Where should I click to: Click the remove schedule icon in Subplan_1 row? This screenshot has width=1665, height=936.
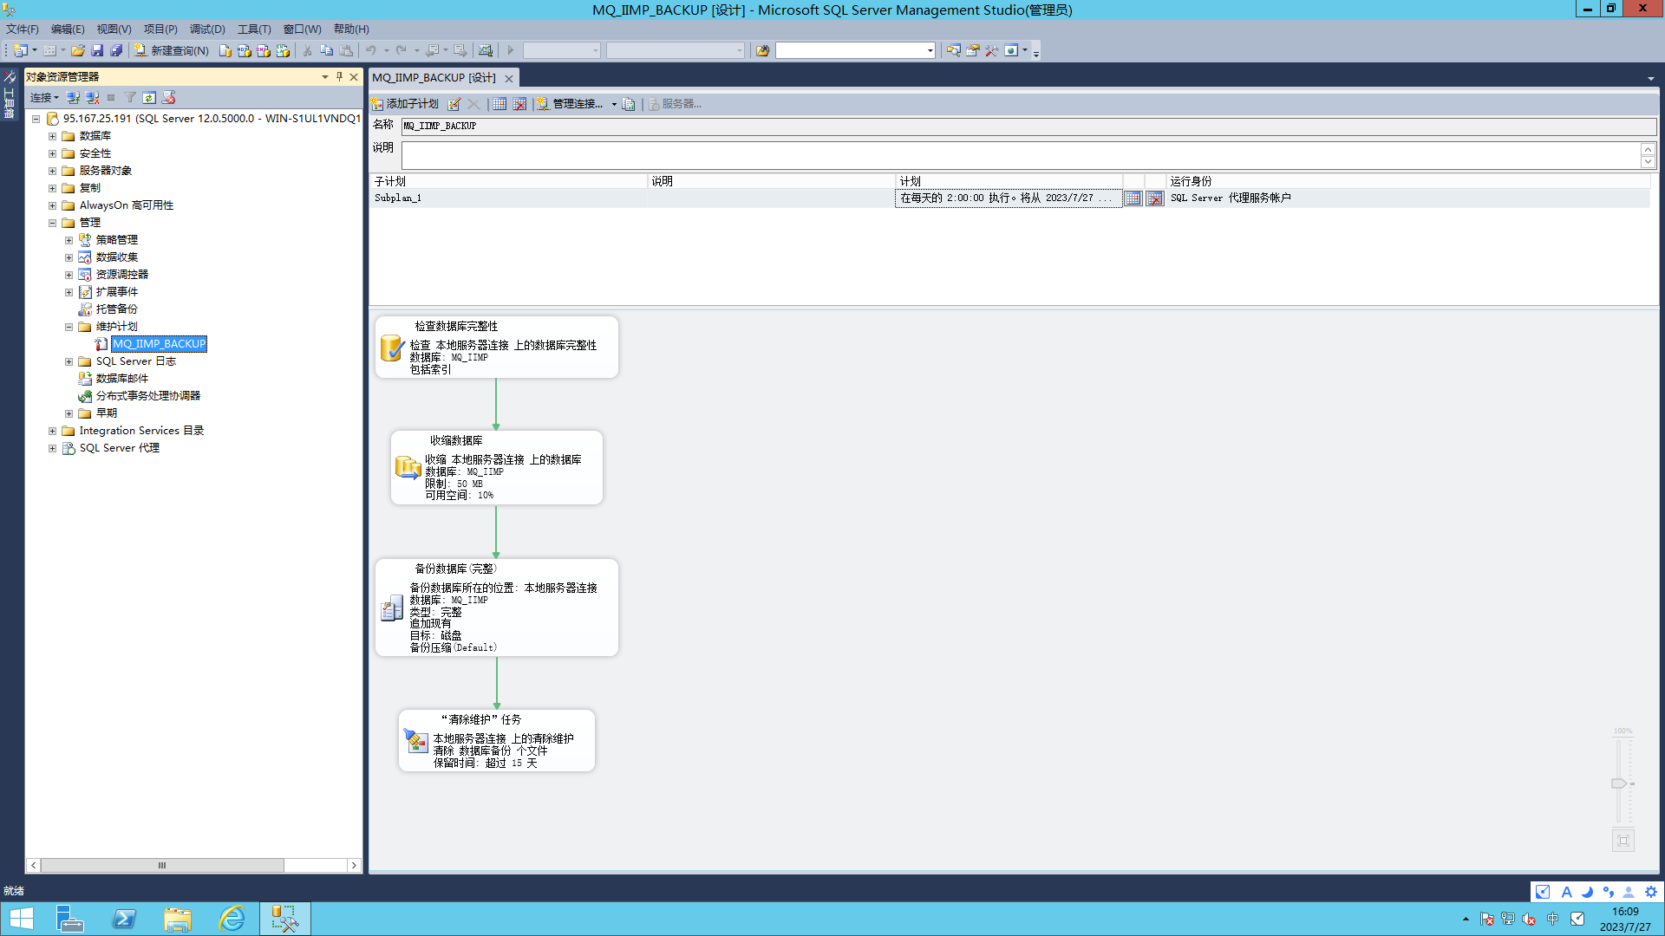coord(1154,198)
